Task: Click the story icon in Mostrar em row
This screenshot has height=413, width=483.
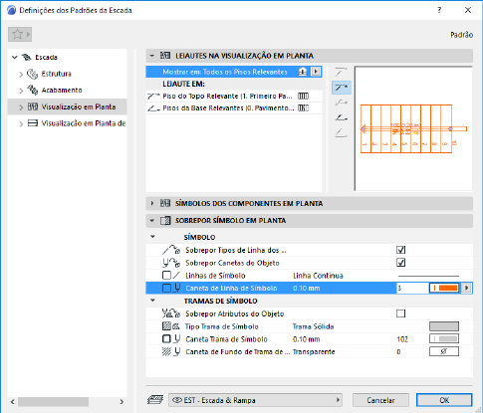Action: coord(303,72)
